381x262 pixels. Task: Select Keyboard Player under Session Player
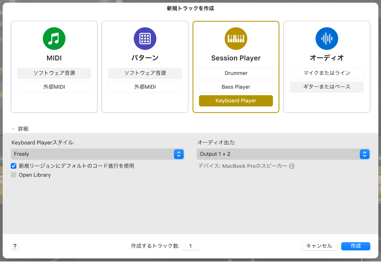click(236, 101)
